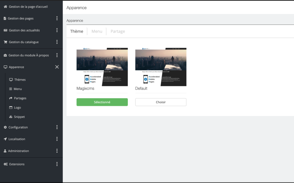The image size is (294, 183).
Task: Expand the Gestion des pages submenu dots
Action: (57, 18)
